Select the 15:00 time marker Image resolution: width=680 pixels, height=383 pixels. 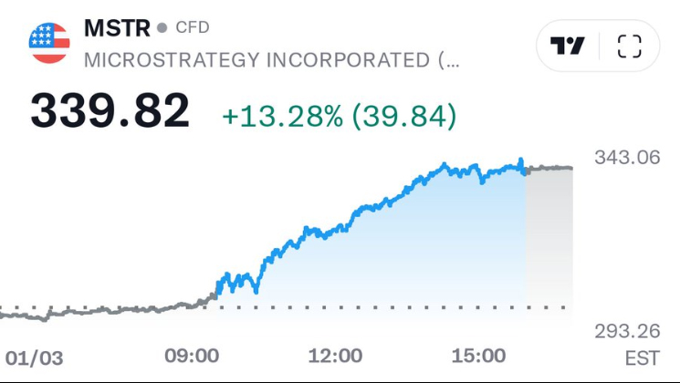(478, 355)
